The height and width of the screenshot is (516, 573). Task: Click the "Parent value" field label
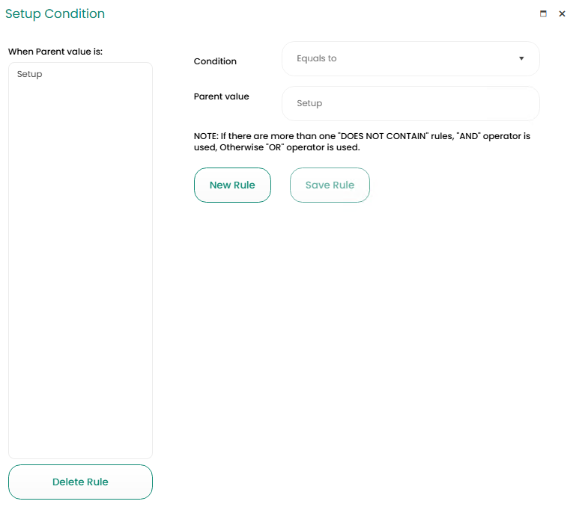point(221,96)
